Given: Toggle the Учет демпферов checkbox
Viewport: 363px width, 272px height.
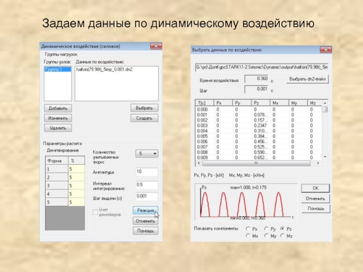Looking at the screenshot, I should coord(95,212).
